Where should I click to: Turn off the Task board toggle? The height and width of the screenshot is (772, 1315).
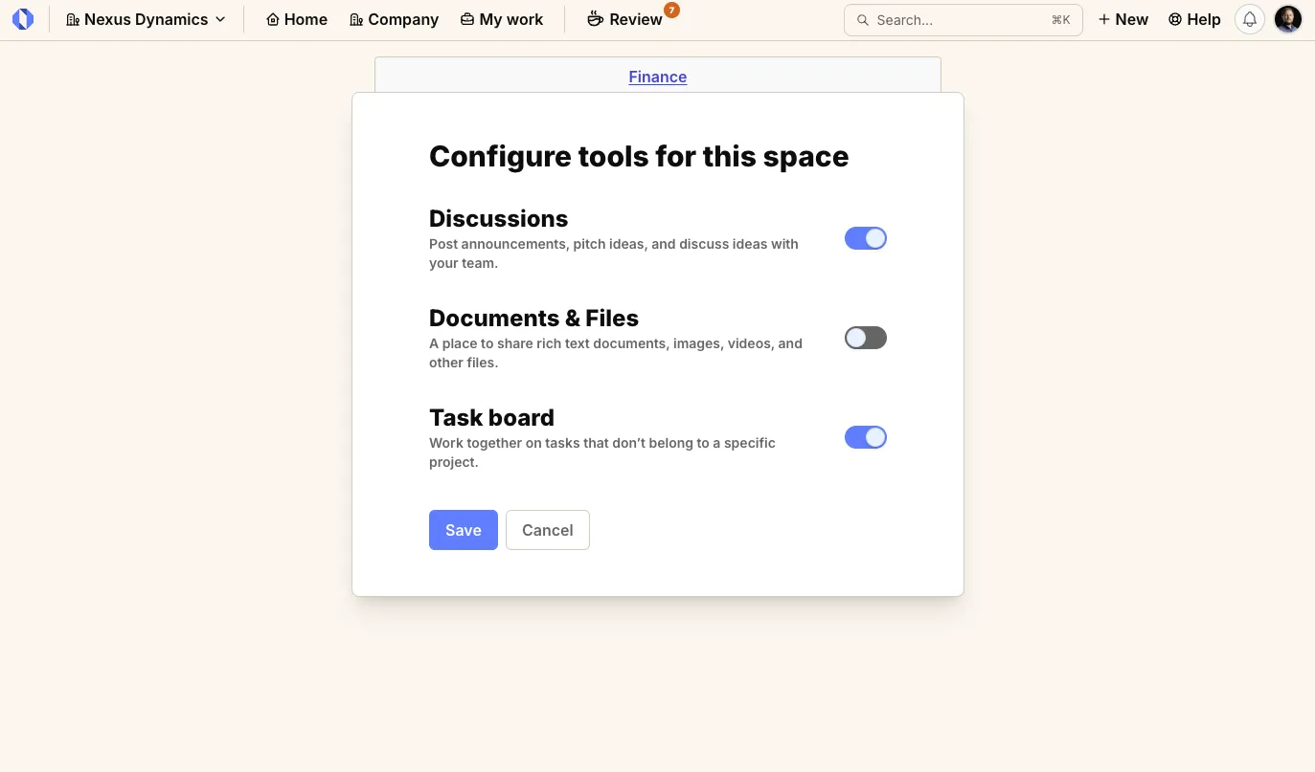click(865, 436)
